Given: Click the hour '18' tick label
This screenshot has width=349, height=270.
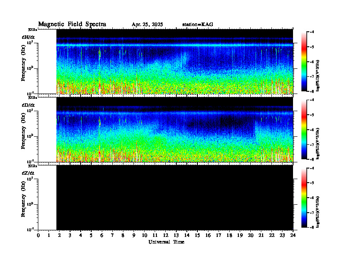Looking at the screenshot, I should (x=229, y=236).
